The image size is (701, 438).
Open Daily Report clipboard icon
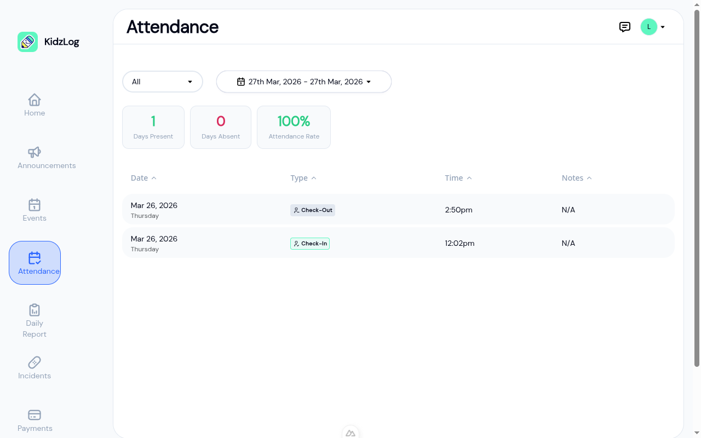35,310
